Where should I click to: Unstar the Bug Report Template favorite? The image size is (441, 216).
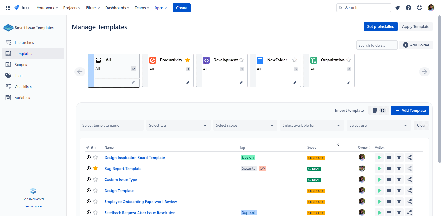[x=95, y=169]
